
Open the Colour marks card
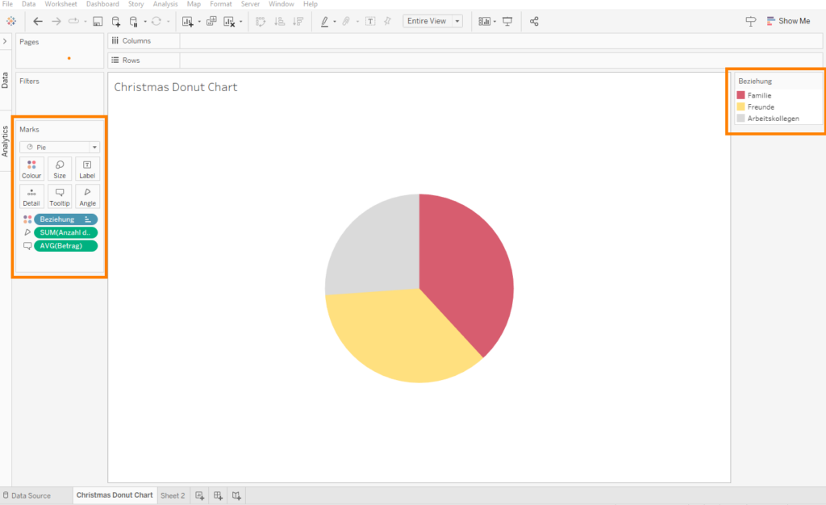coord(31,169)
